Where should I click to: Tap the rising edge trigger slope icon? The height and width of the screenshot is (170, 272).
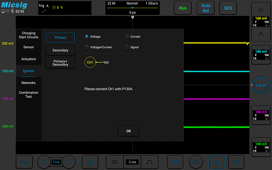pyautogui.click(x=44, y=11)
